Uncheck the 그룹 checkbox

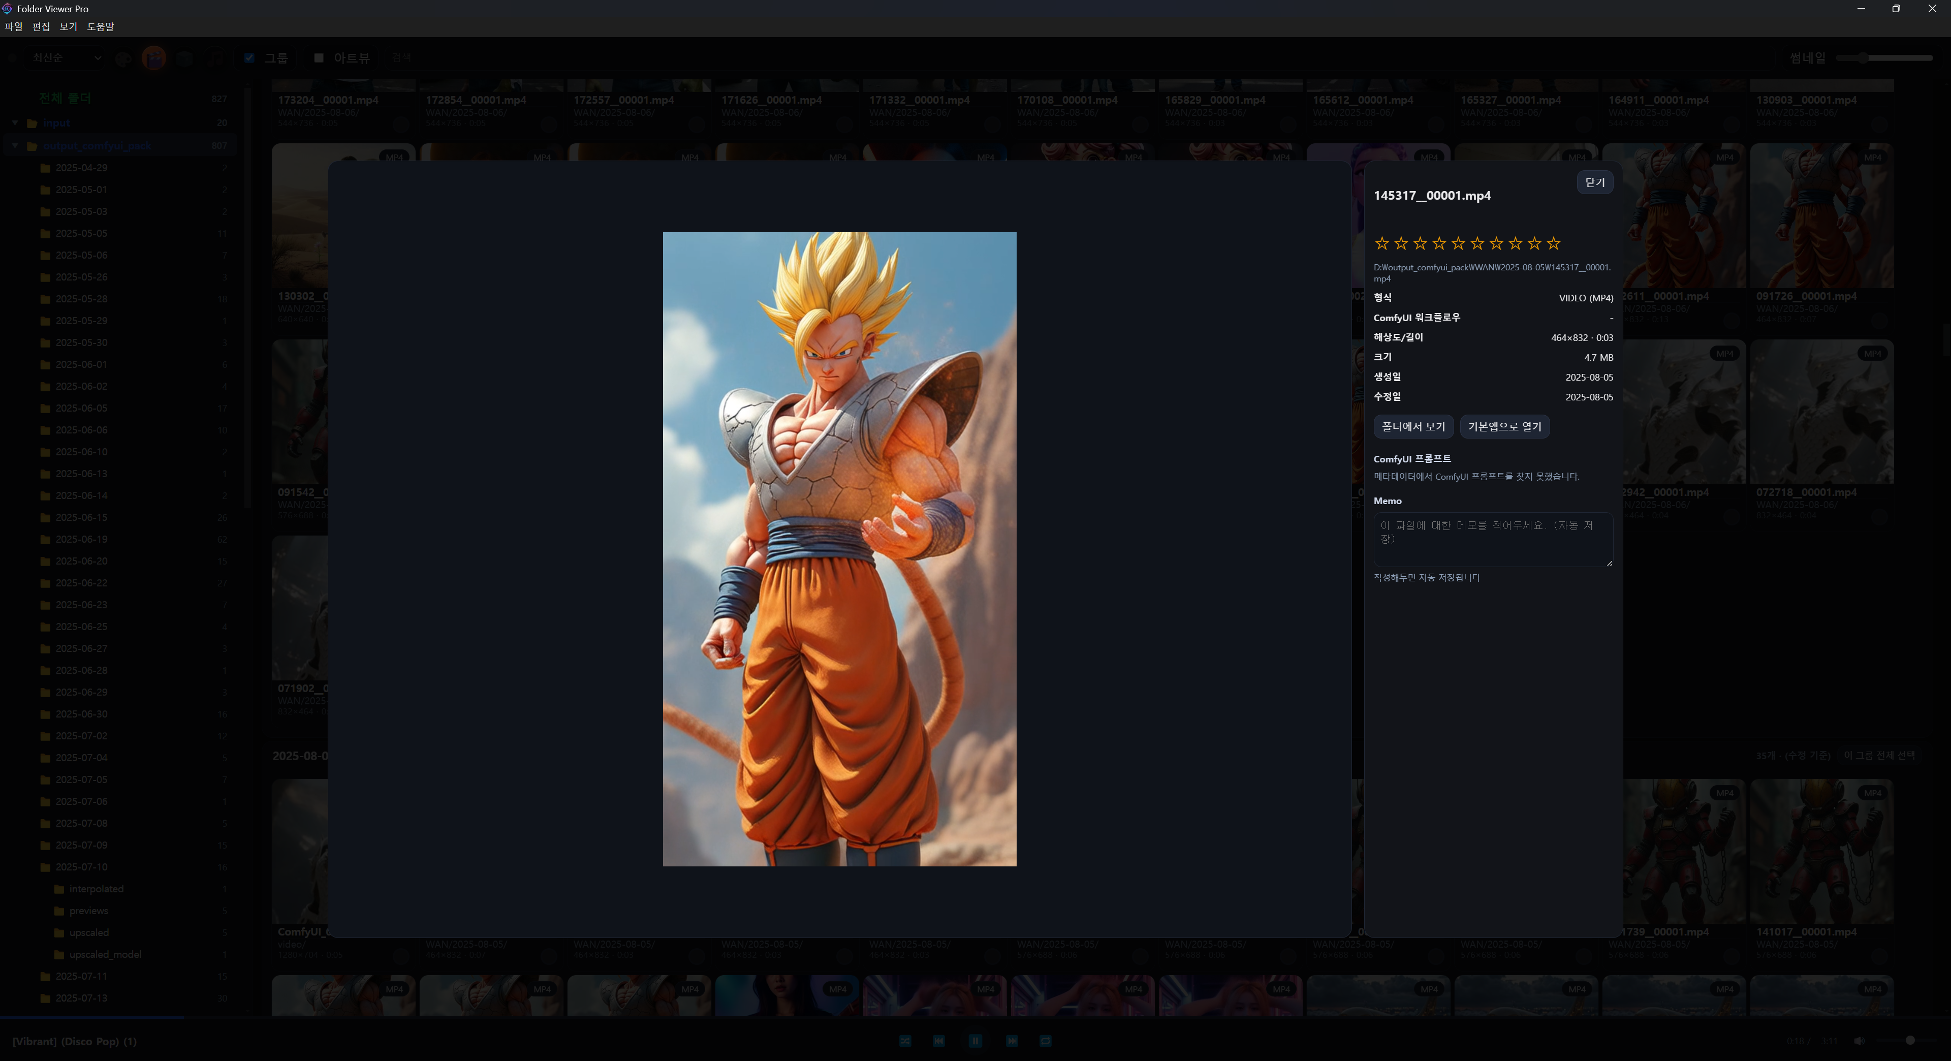(249, 57)
